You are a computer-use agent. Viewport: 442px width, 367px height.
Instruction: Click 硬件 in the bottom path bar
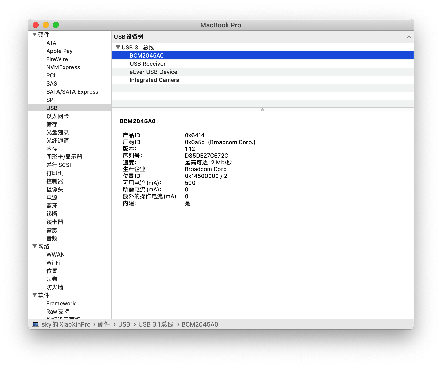[x=104, y=324]
